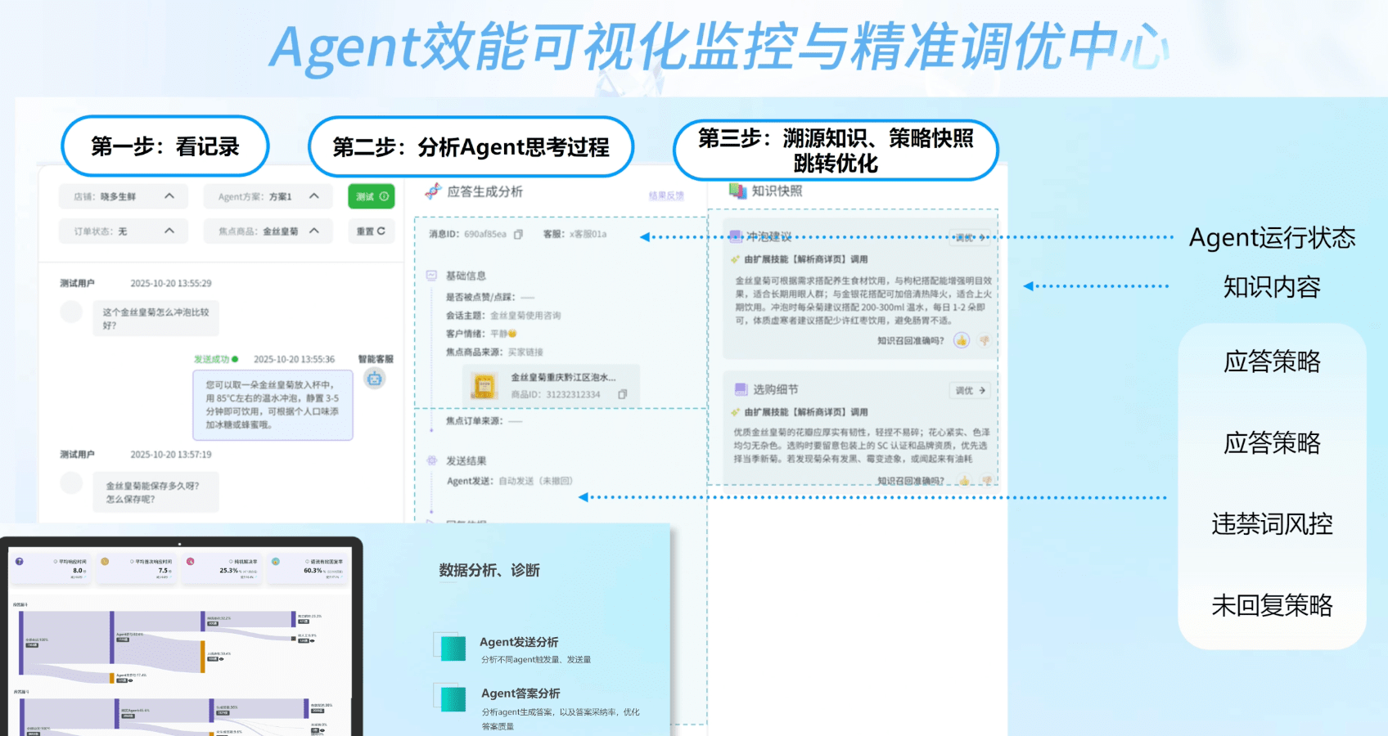Screen dimensions: 1388x736
Task: Click the 客服 x客服01a label
Action: [x=575, y=234]
